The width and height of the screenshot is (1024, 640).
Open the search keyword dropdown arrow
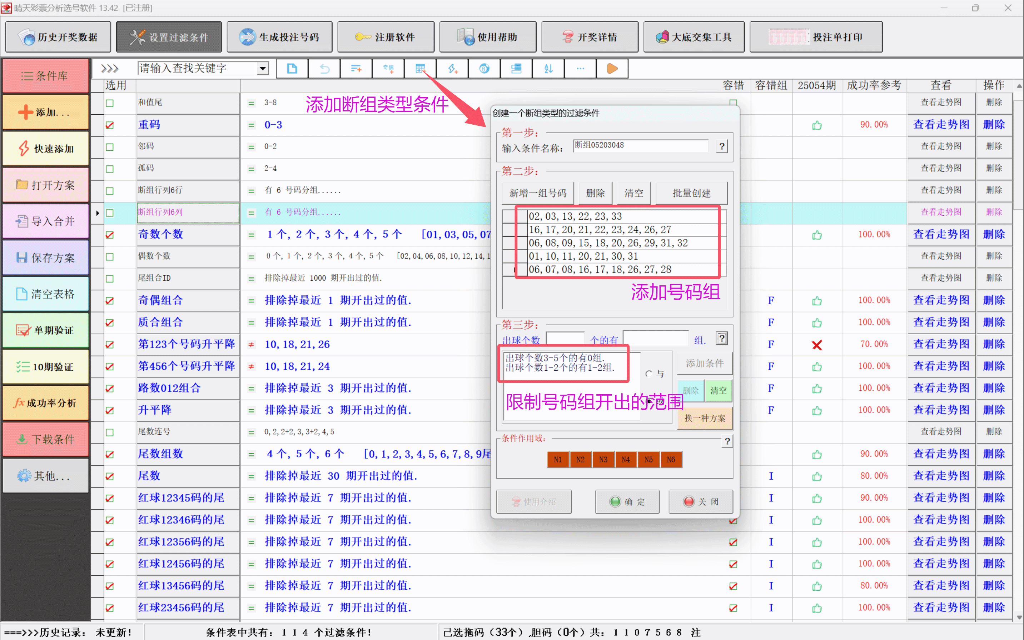coord(263,69)
